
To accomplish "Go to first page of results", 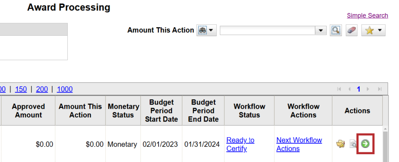I will [x=340, y=89].
